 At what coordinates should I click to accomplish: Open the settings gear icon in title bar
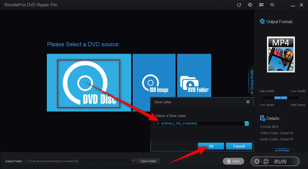click(x=250, y=5)
